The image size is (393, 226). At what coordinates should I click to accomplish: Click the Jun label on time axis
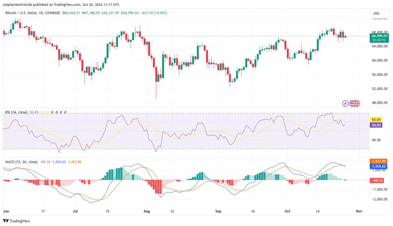click(6, 211)
